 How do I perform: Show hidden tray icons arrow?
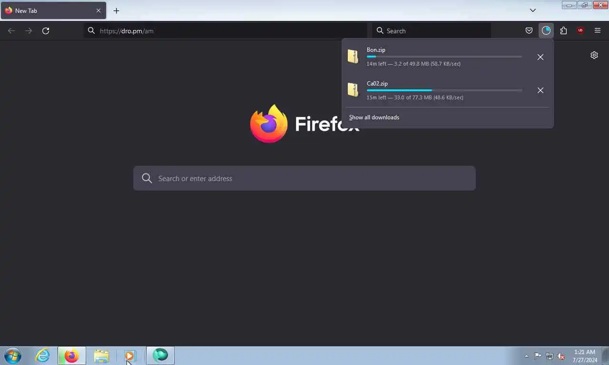pyautogui.click(x=526, y=356)
